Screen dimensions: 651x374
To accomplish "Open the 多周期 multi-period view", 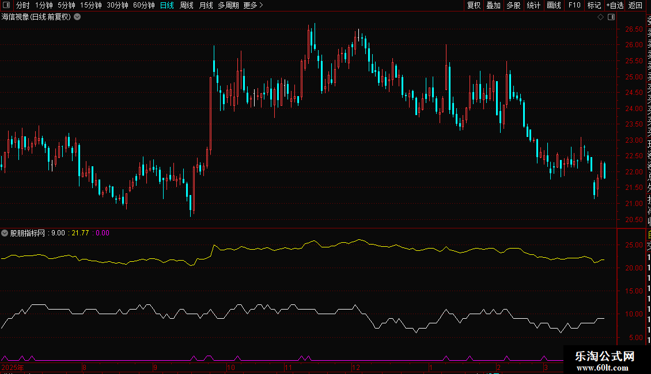I will [228, 5].
